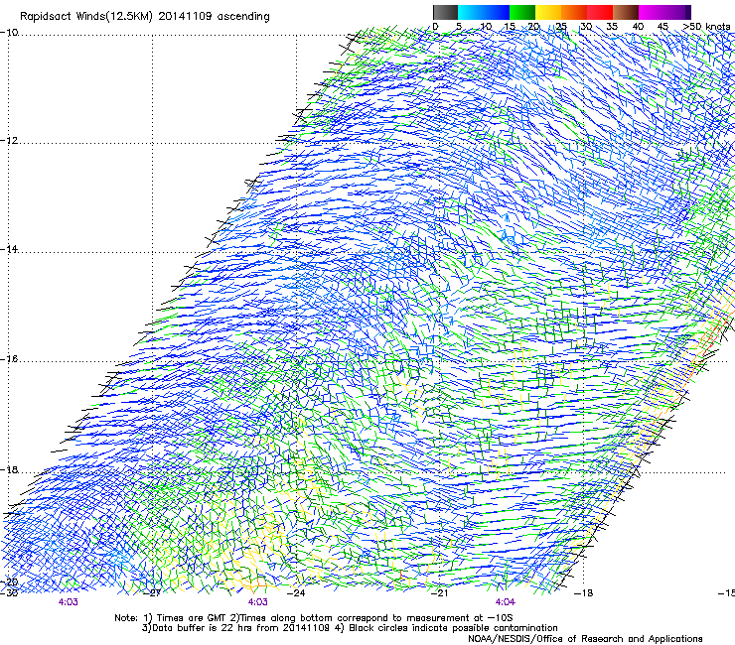Image resolution: width=735 pixels, height=645 pixels.
Task: Click the note about times along bottom at -10S
Action: coord(375,618)
